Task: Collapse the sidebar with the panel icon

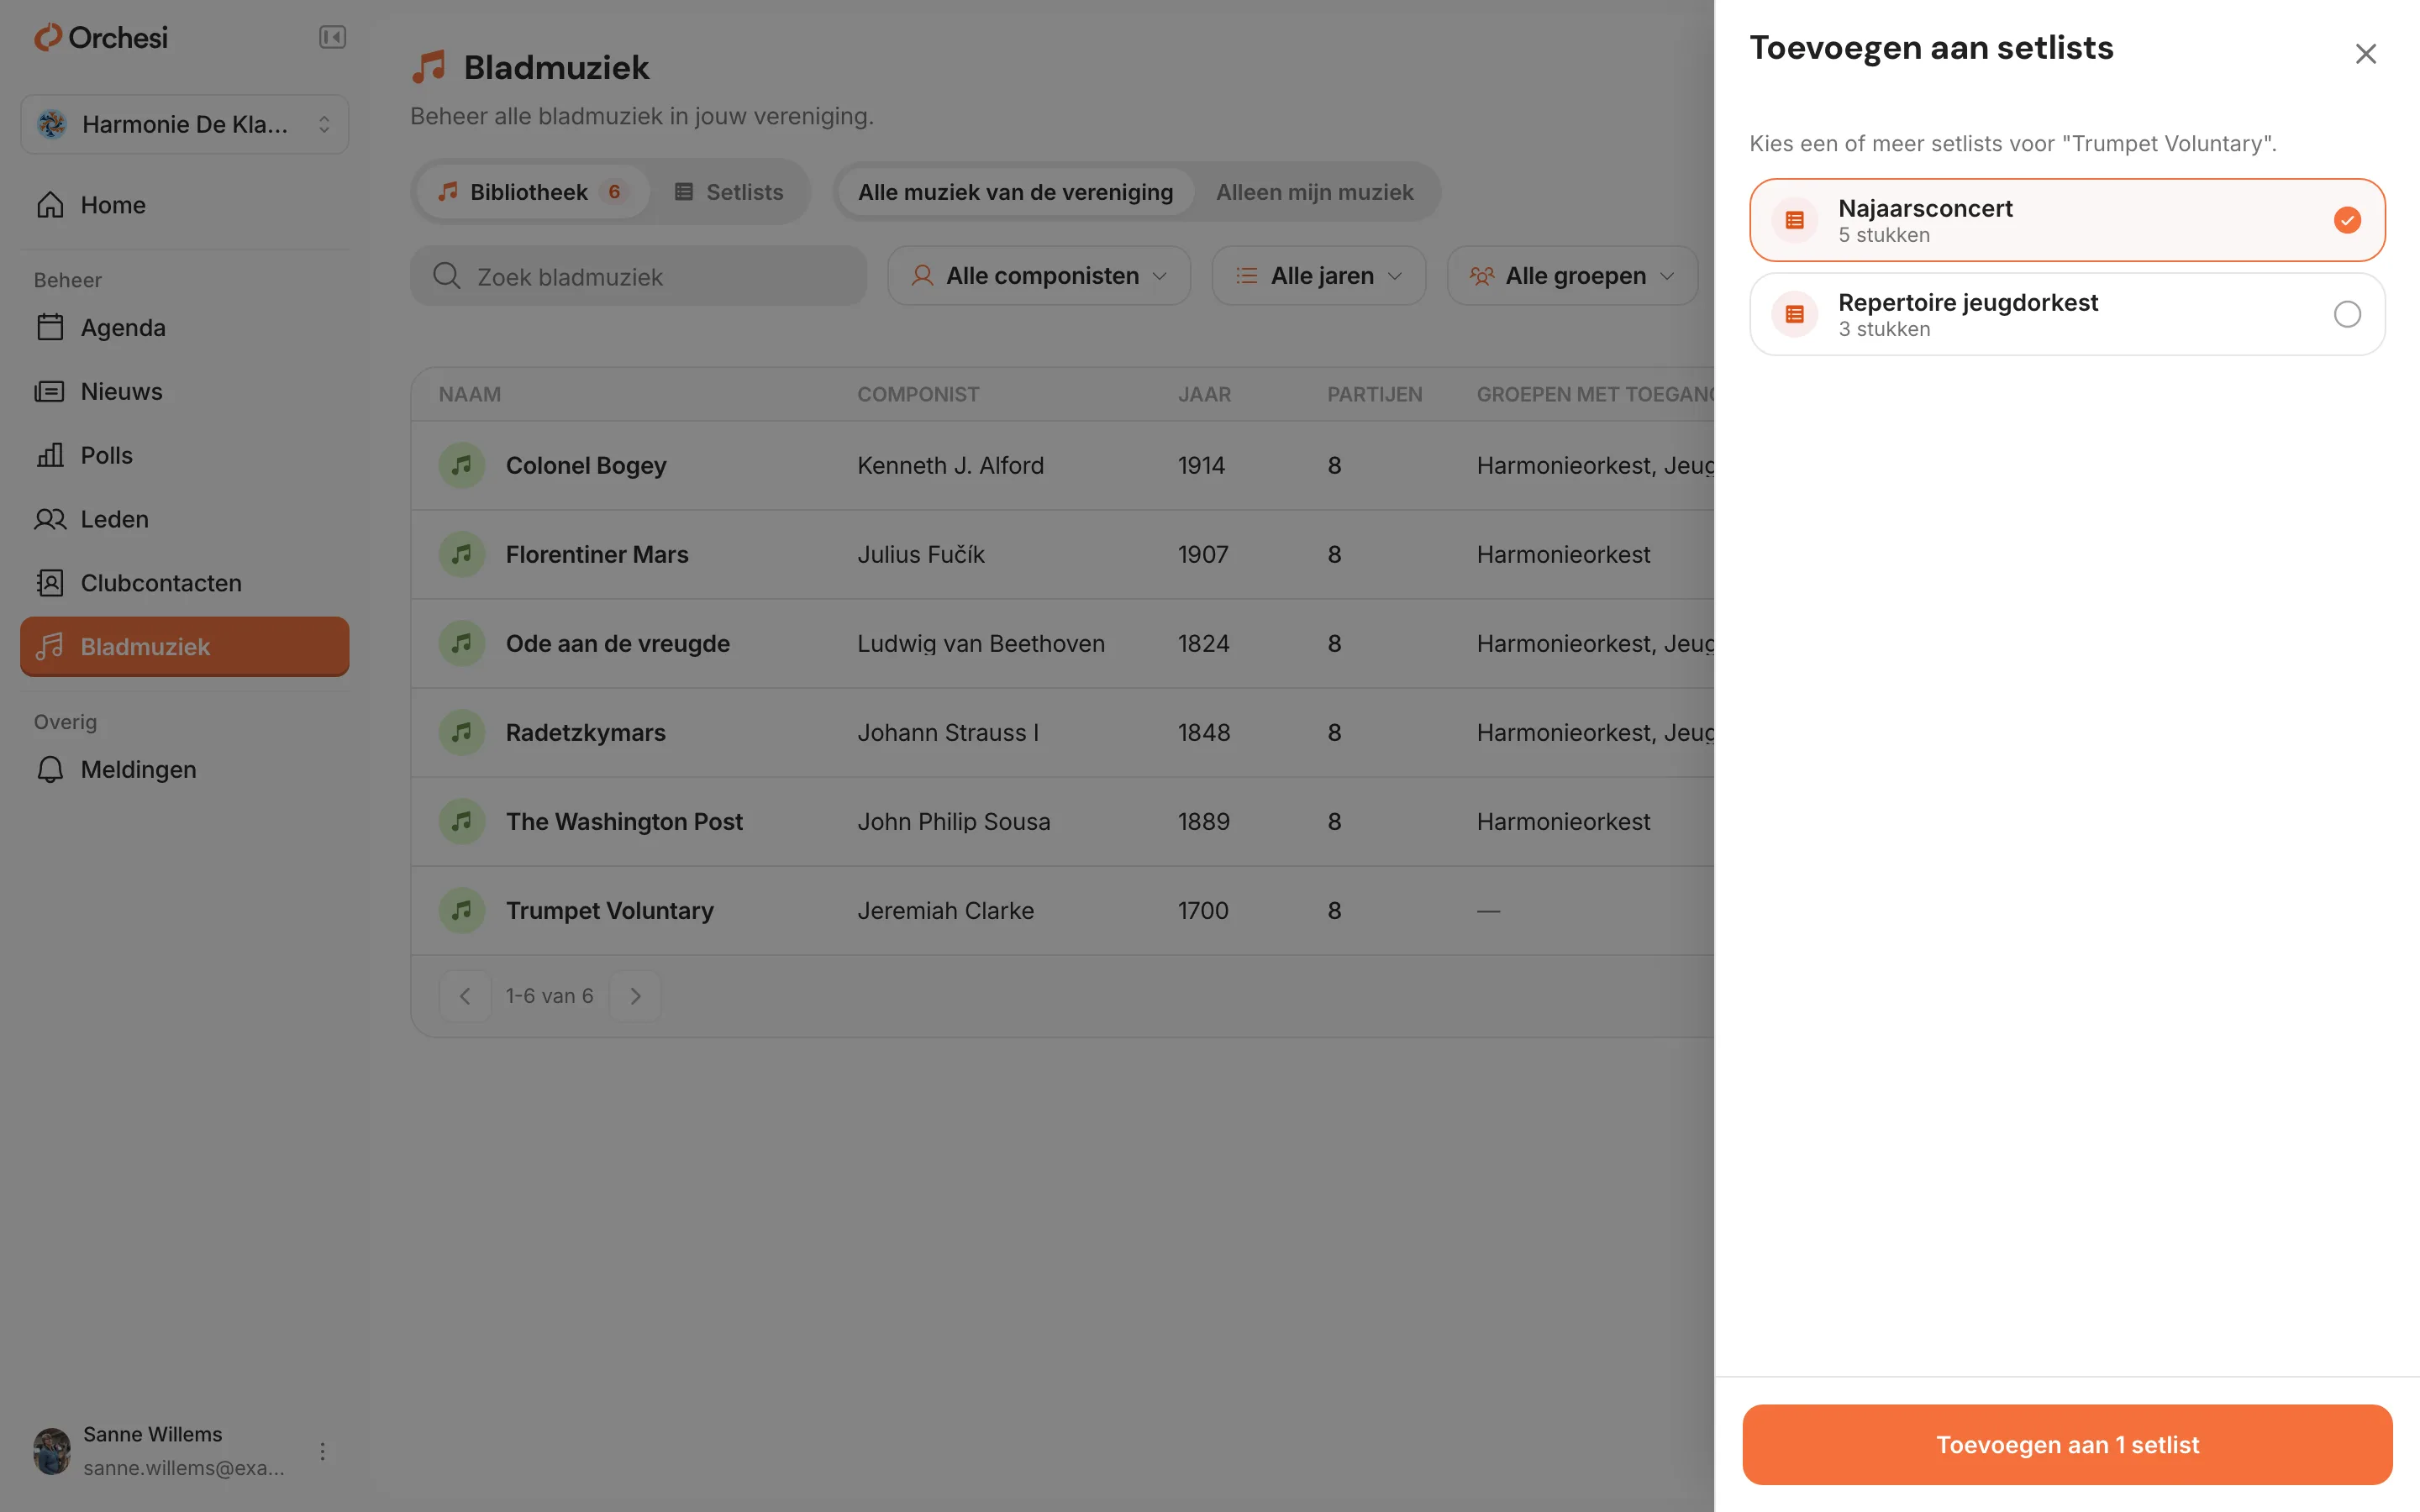Action: click(332, 37)
